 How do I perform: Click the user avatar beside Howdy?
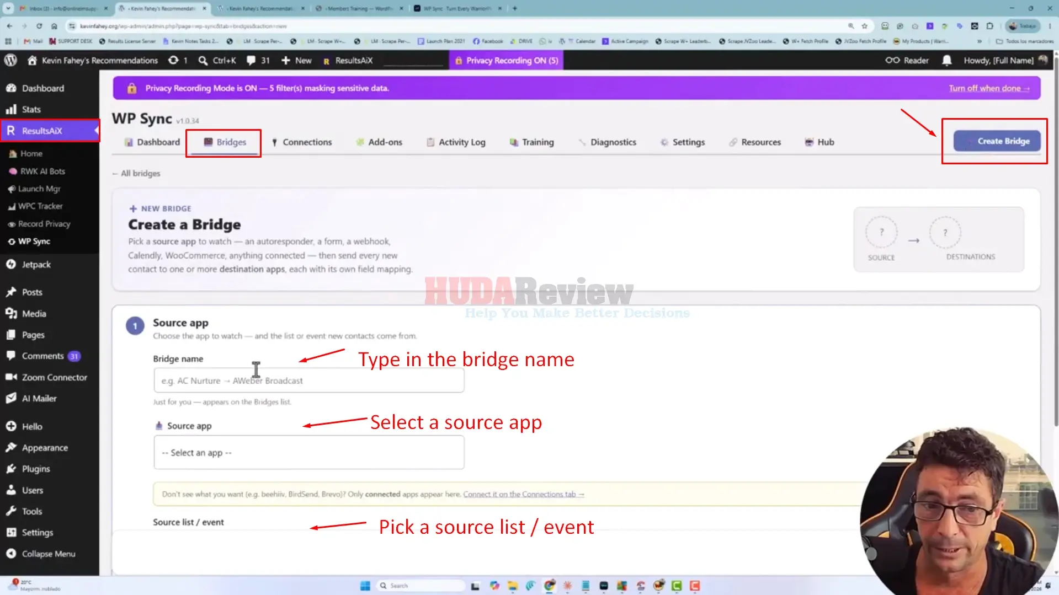(x=1042, y=60)
